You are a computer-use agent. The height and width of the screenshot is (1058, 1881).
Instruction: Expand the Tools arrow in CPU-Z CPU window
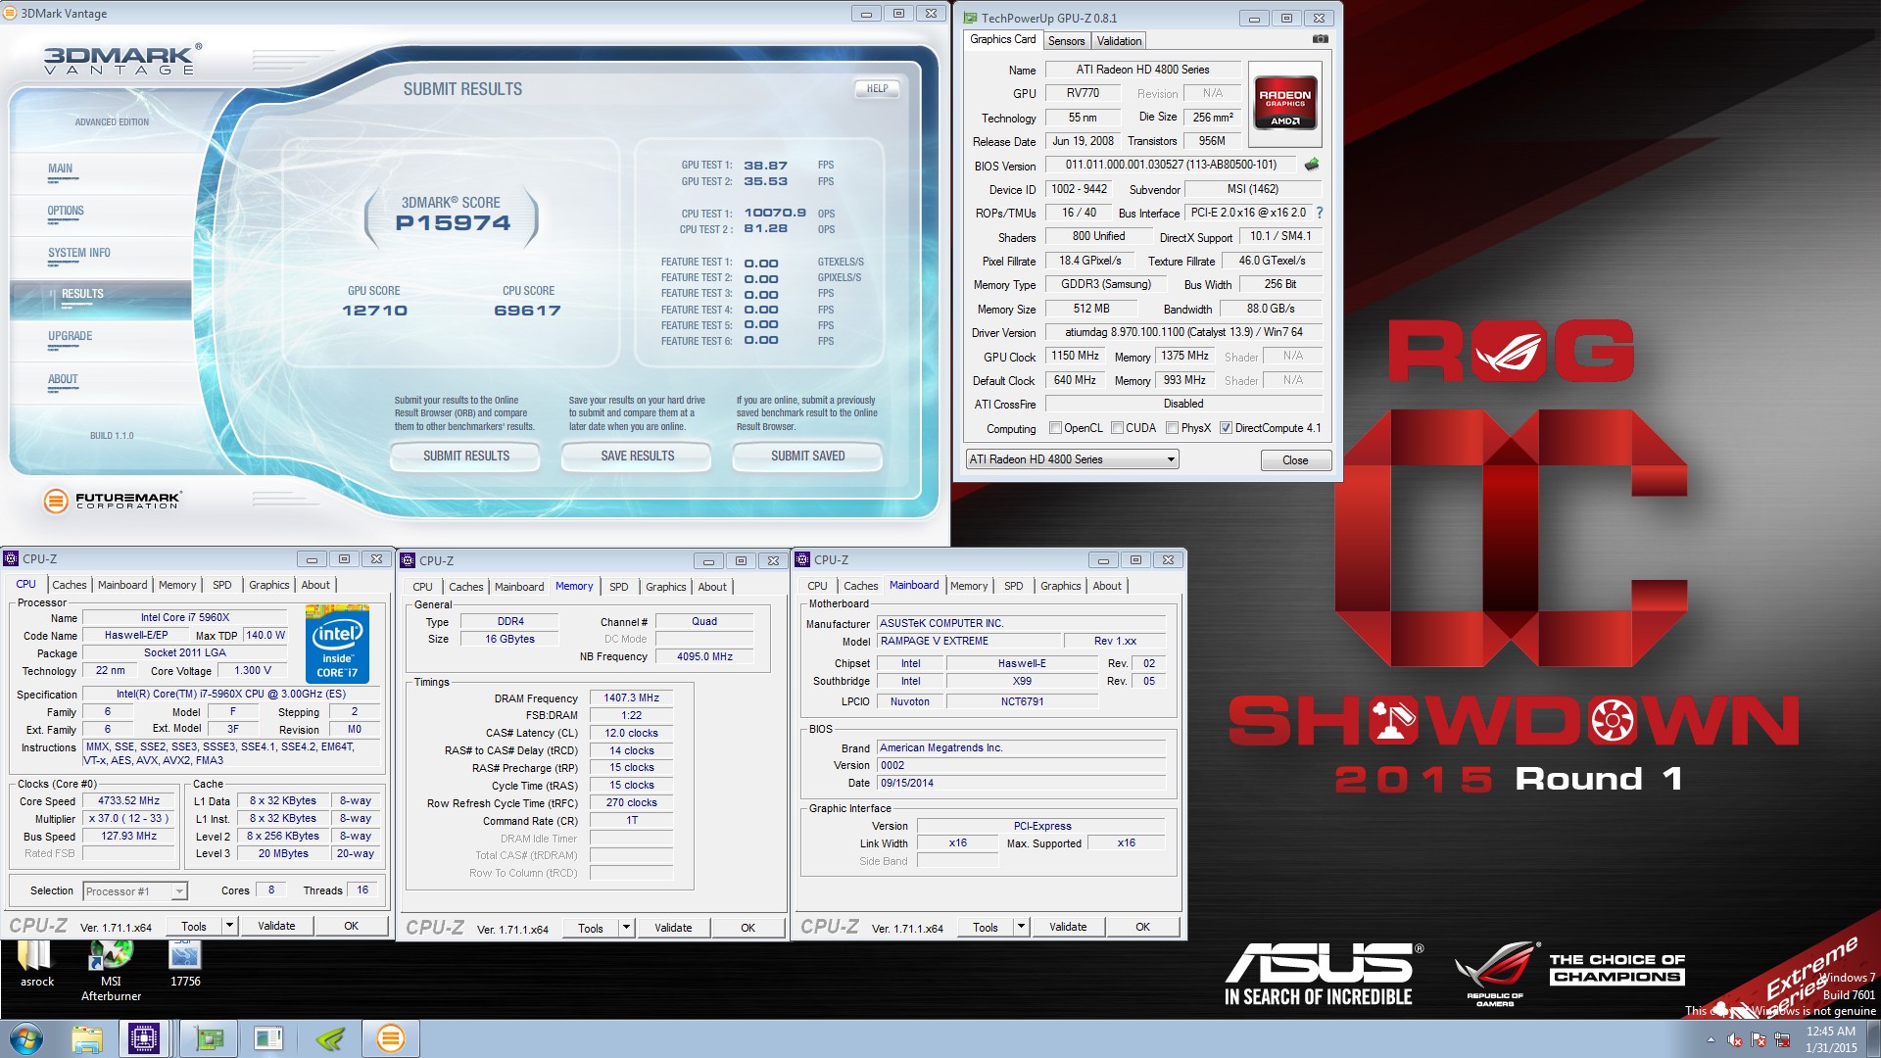[229, 926]
